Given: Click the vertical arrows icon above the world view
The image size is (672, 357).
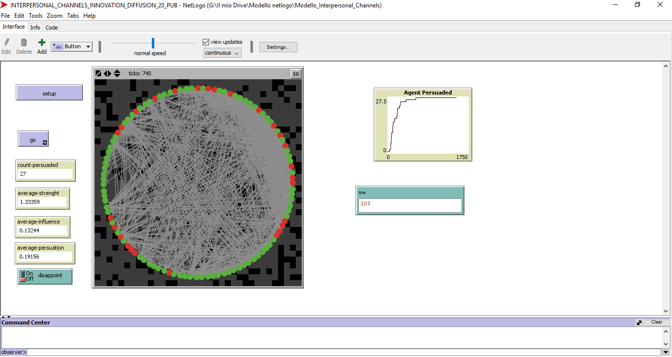Looking at the screenshot, I should click(117, 73).
